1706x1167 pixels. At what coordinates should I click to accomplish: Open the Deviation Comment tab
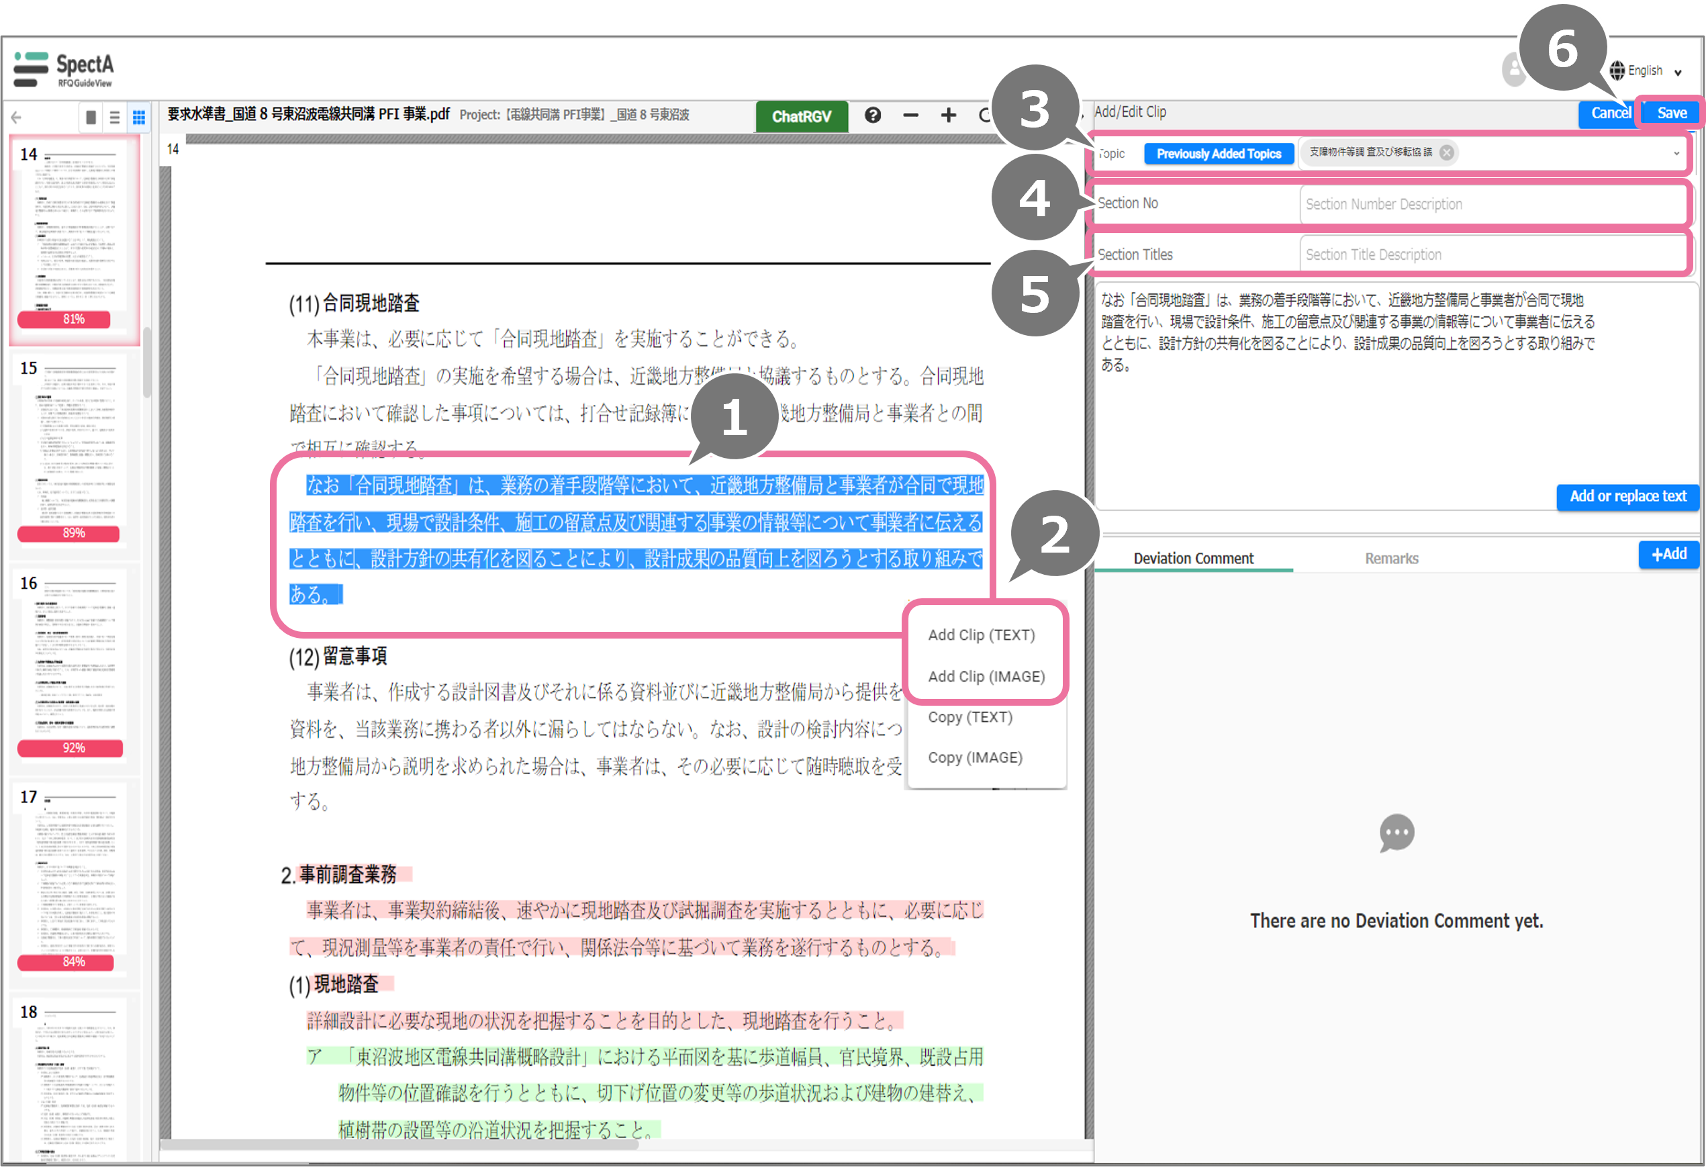click(1193, 559)
